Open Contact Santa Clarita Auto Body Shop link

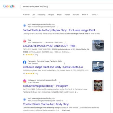(46, 104)
